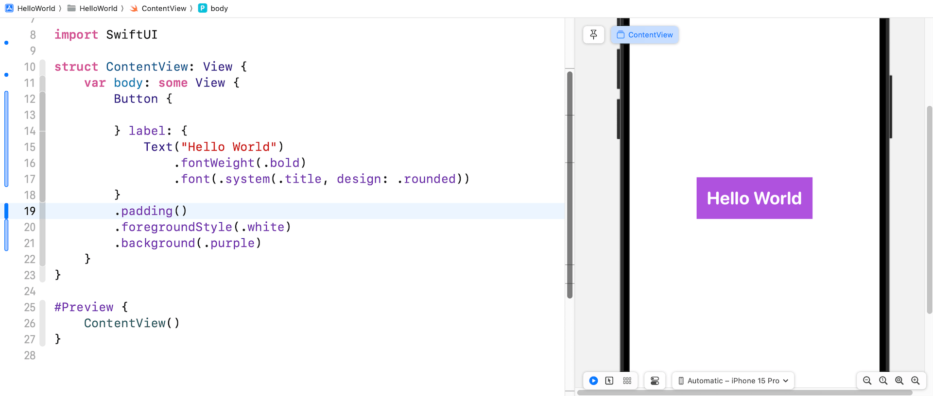Collapse the #Preview block ribbon at line 25

[42, 307]
